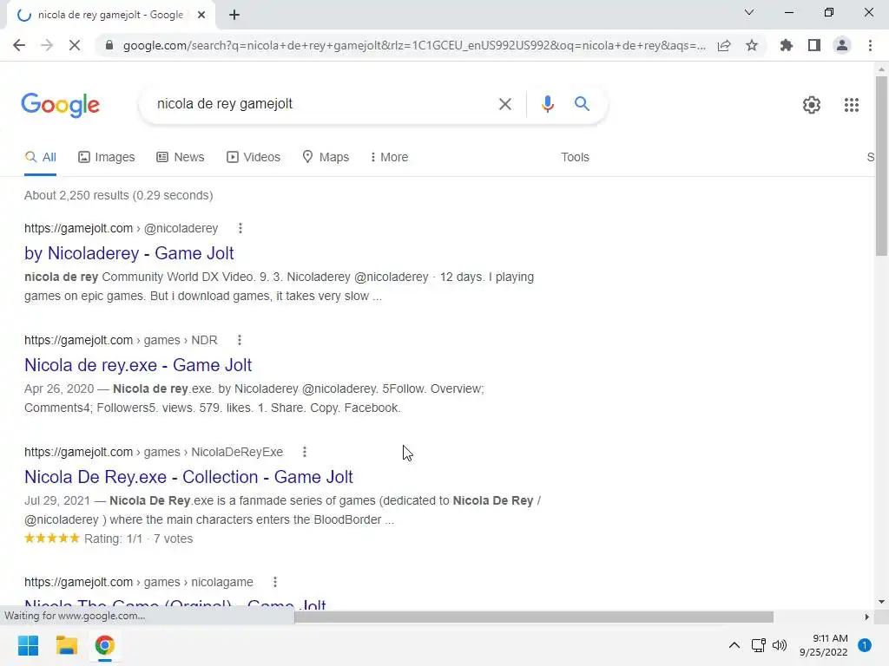Switch to the Images tab

click(107, 157)
